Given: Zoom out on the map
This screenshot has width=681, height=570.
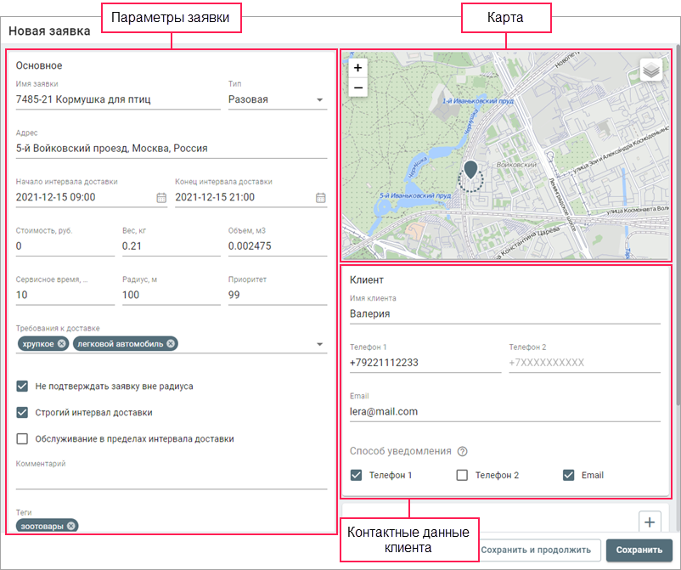Looking at the screenshot, I should coord(357,87).
